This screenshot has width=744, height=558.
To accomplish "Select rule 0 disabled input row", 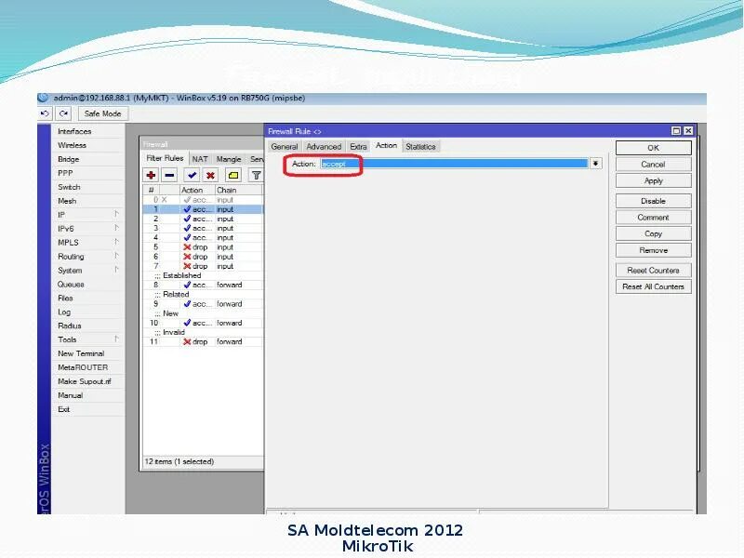I will (203, 200).
